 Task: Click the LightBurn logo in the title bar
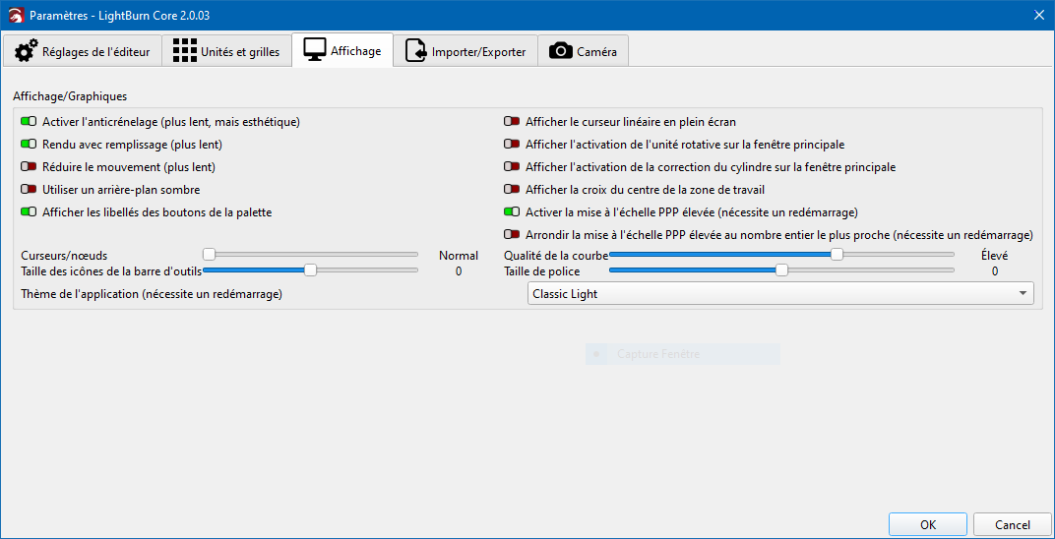pos(15,15)
